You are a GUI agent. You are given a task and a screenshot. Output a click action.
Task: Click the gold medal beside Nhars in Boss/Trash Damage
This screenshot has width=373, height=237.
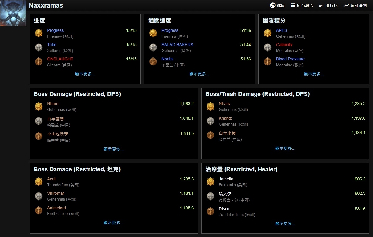coord(210,106)
